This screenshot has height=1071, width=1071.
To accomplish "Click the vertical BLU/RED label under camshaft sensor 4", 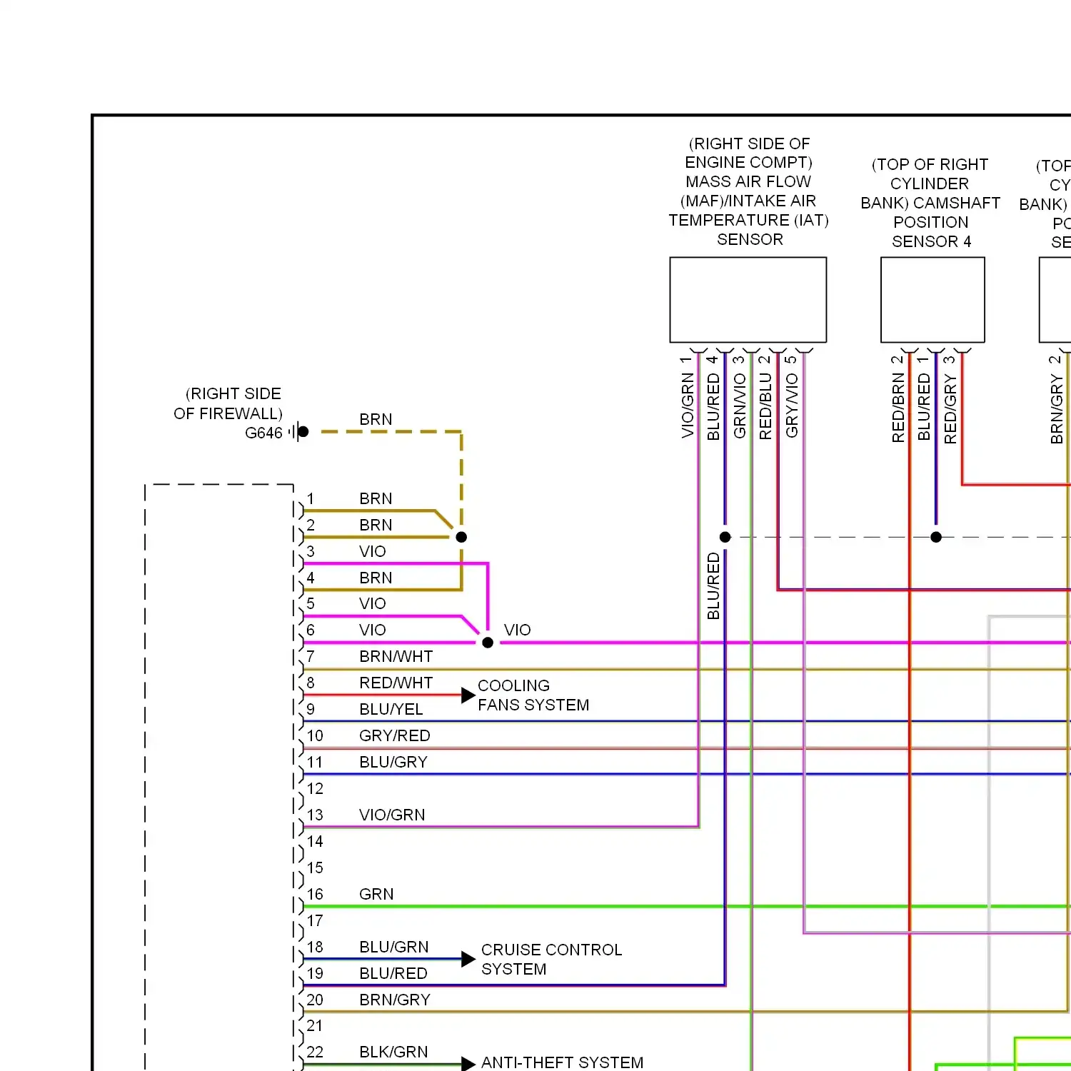I will click(x=924, y=407).
